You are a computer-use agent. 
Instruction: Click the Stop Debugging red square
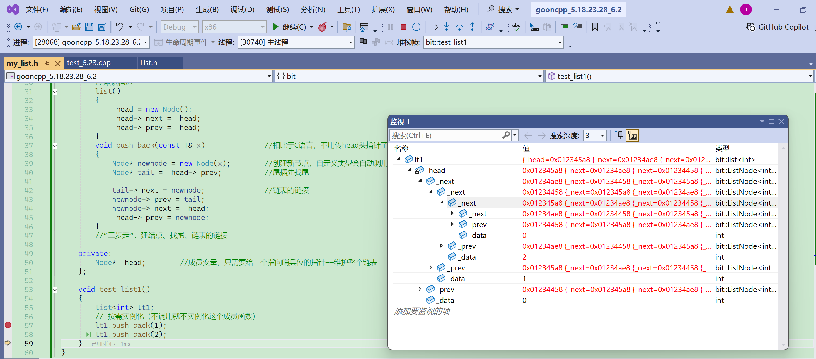[x=403, y=27]
